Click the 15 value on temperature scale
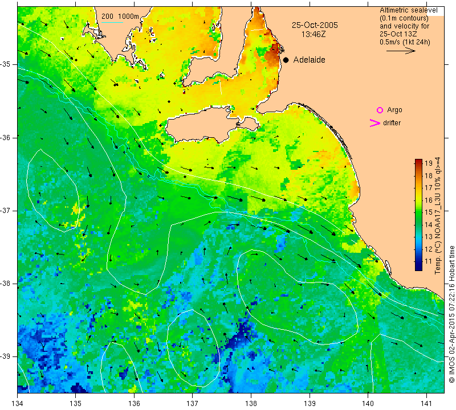 pyautogui.click(x=429, y=212)
